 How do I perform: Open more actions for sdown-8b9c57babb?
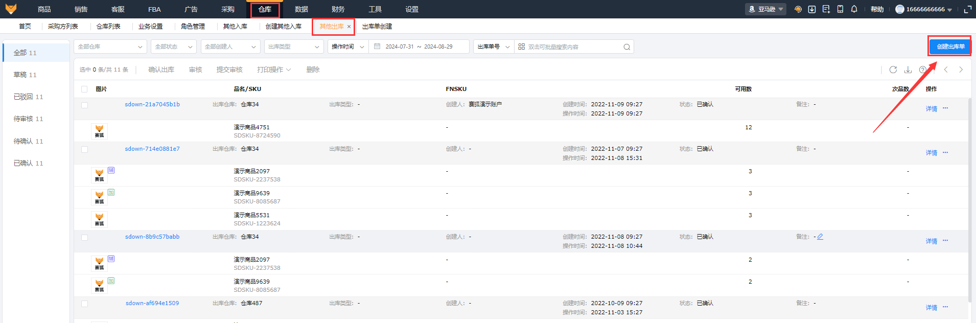point(945,240)
